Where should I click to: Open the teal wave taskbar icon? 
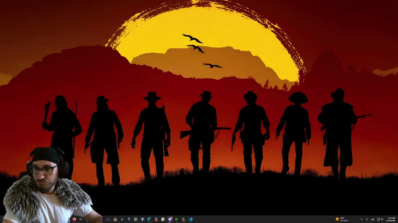149,219
